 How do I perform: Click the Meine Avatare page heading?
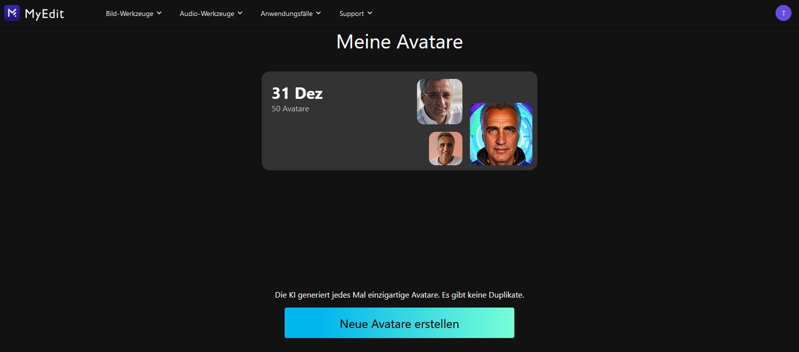(x=399, y=42)
